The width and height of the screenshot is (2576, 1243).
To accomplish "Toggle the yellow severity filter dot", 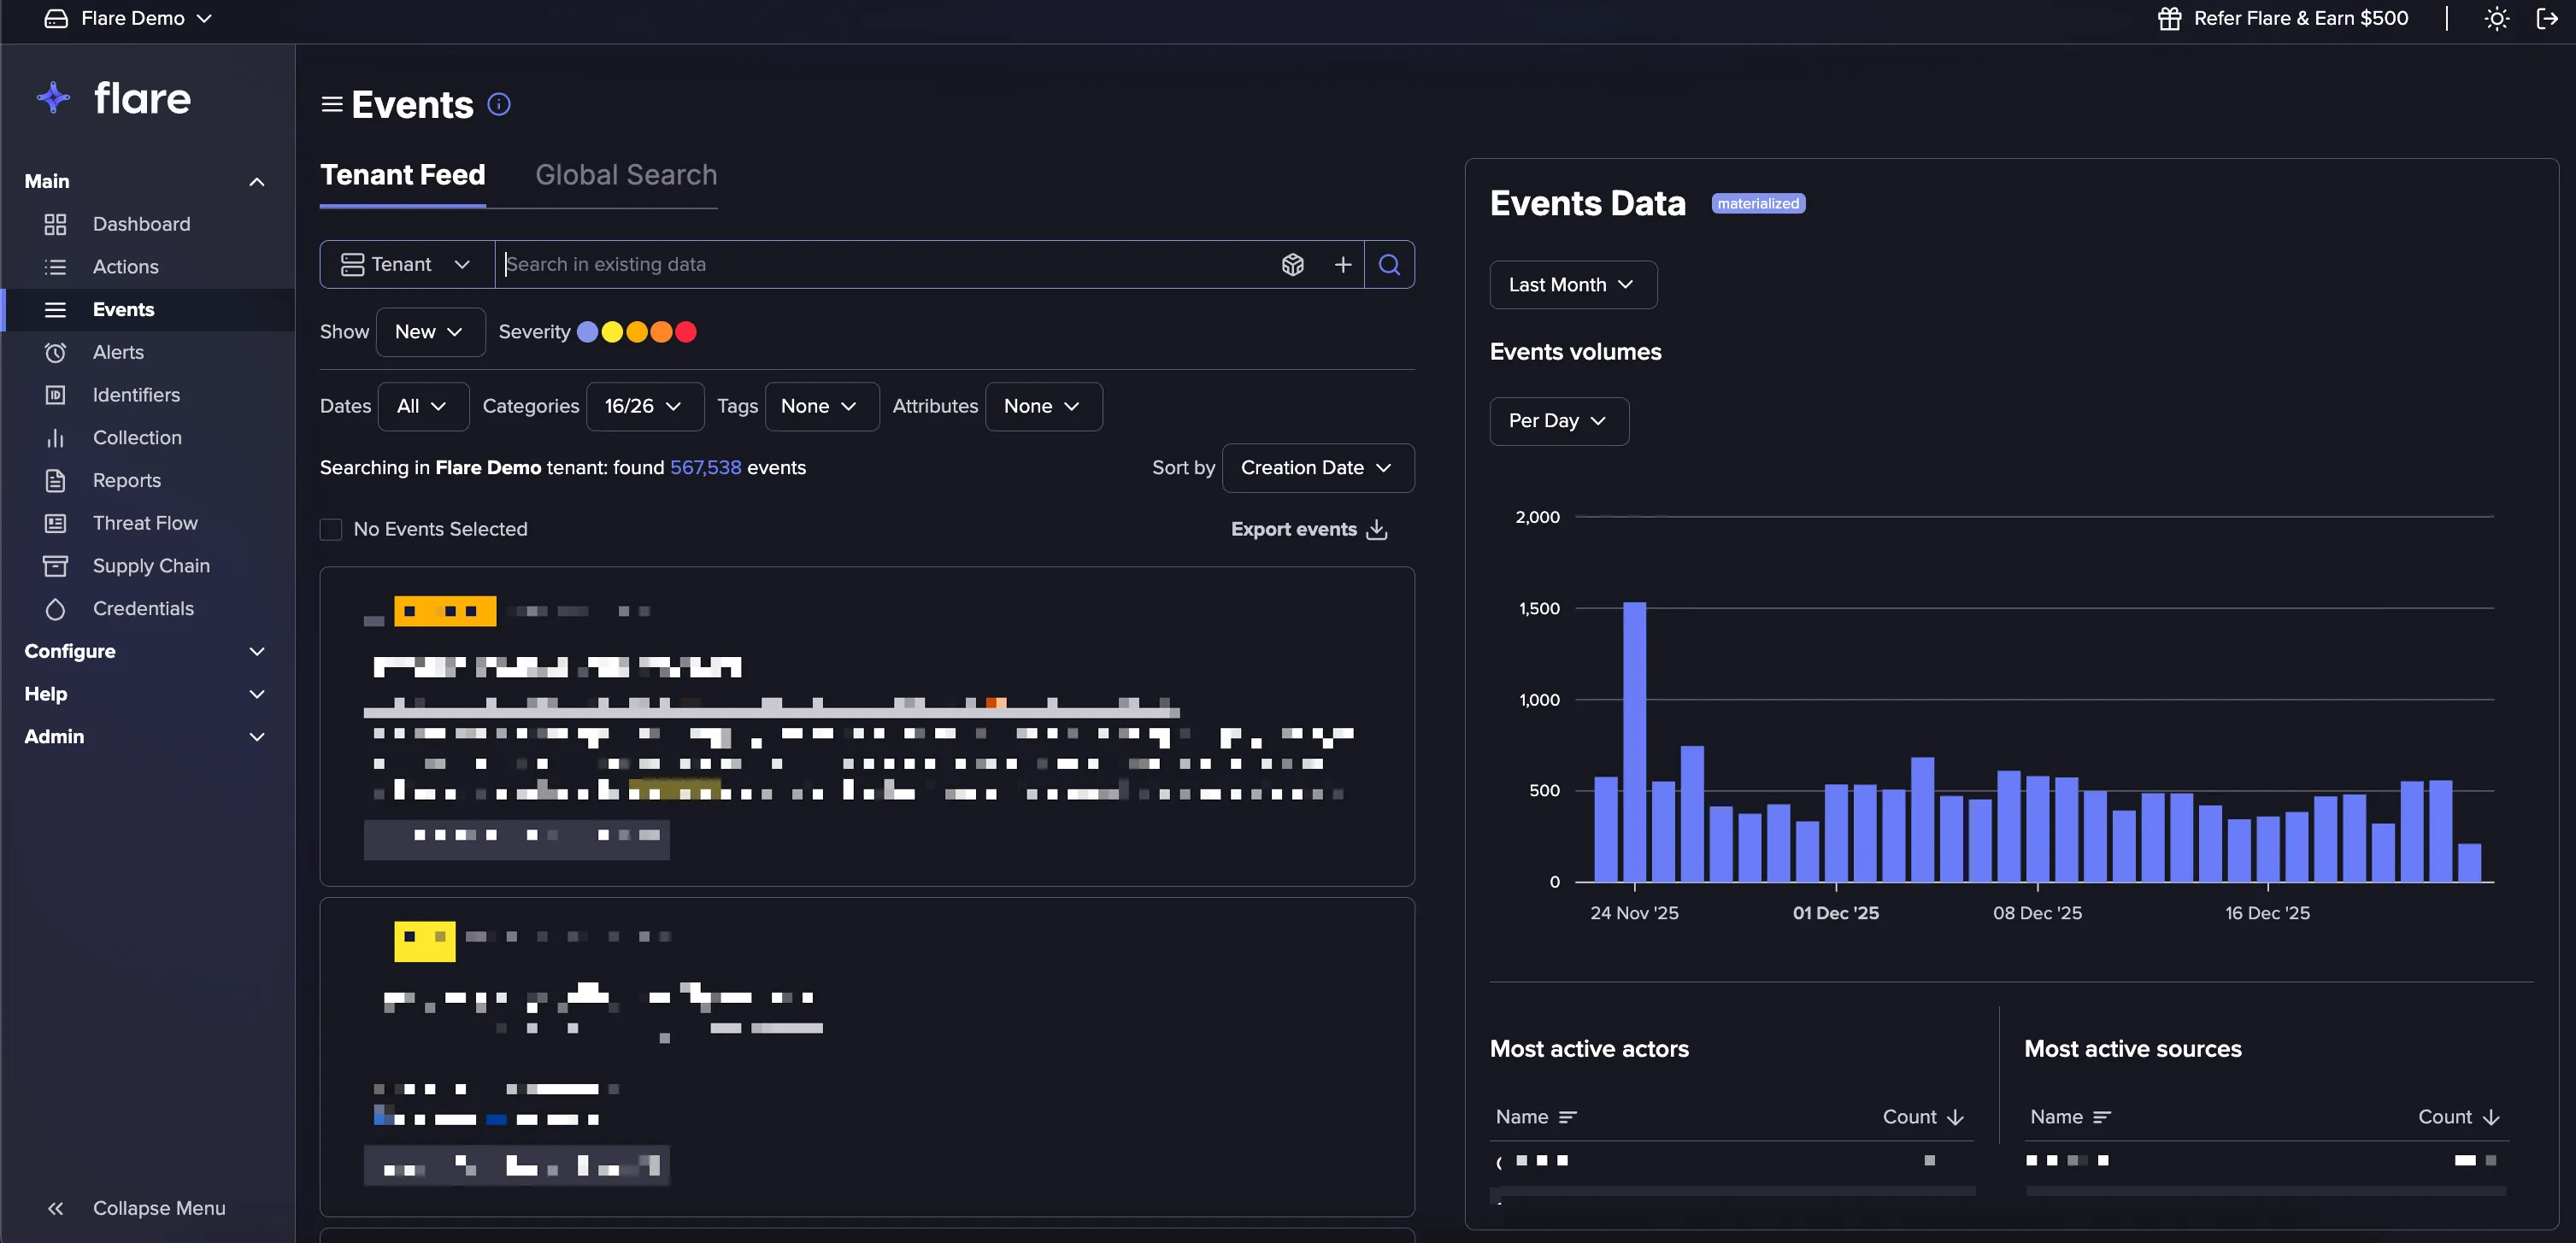I will coord(612,331).
